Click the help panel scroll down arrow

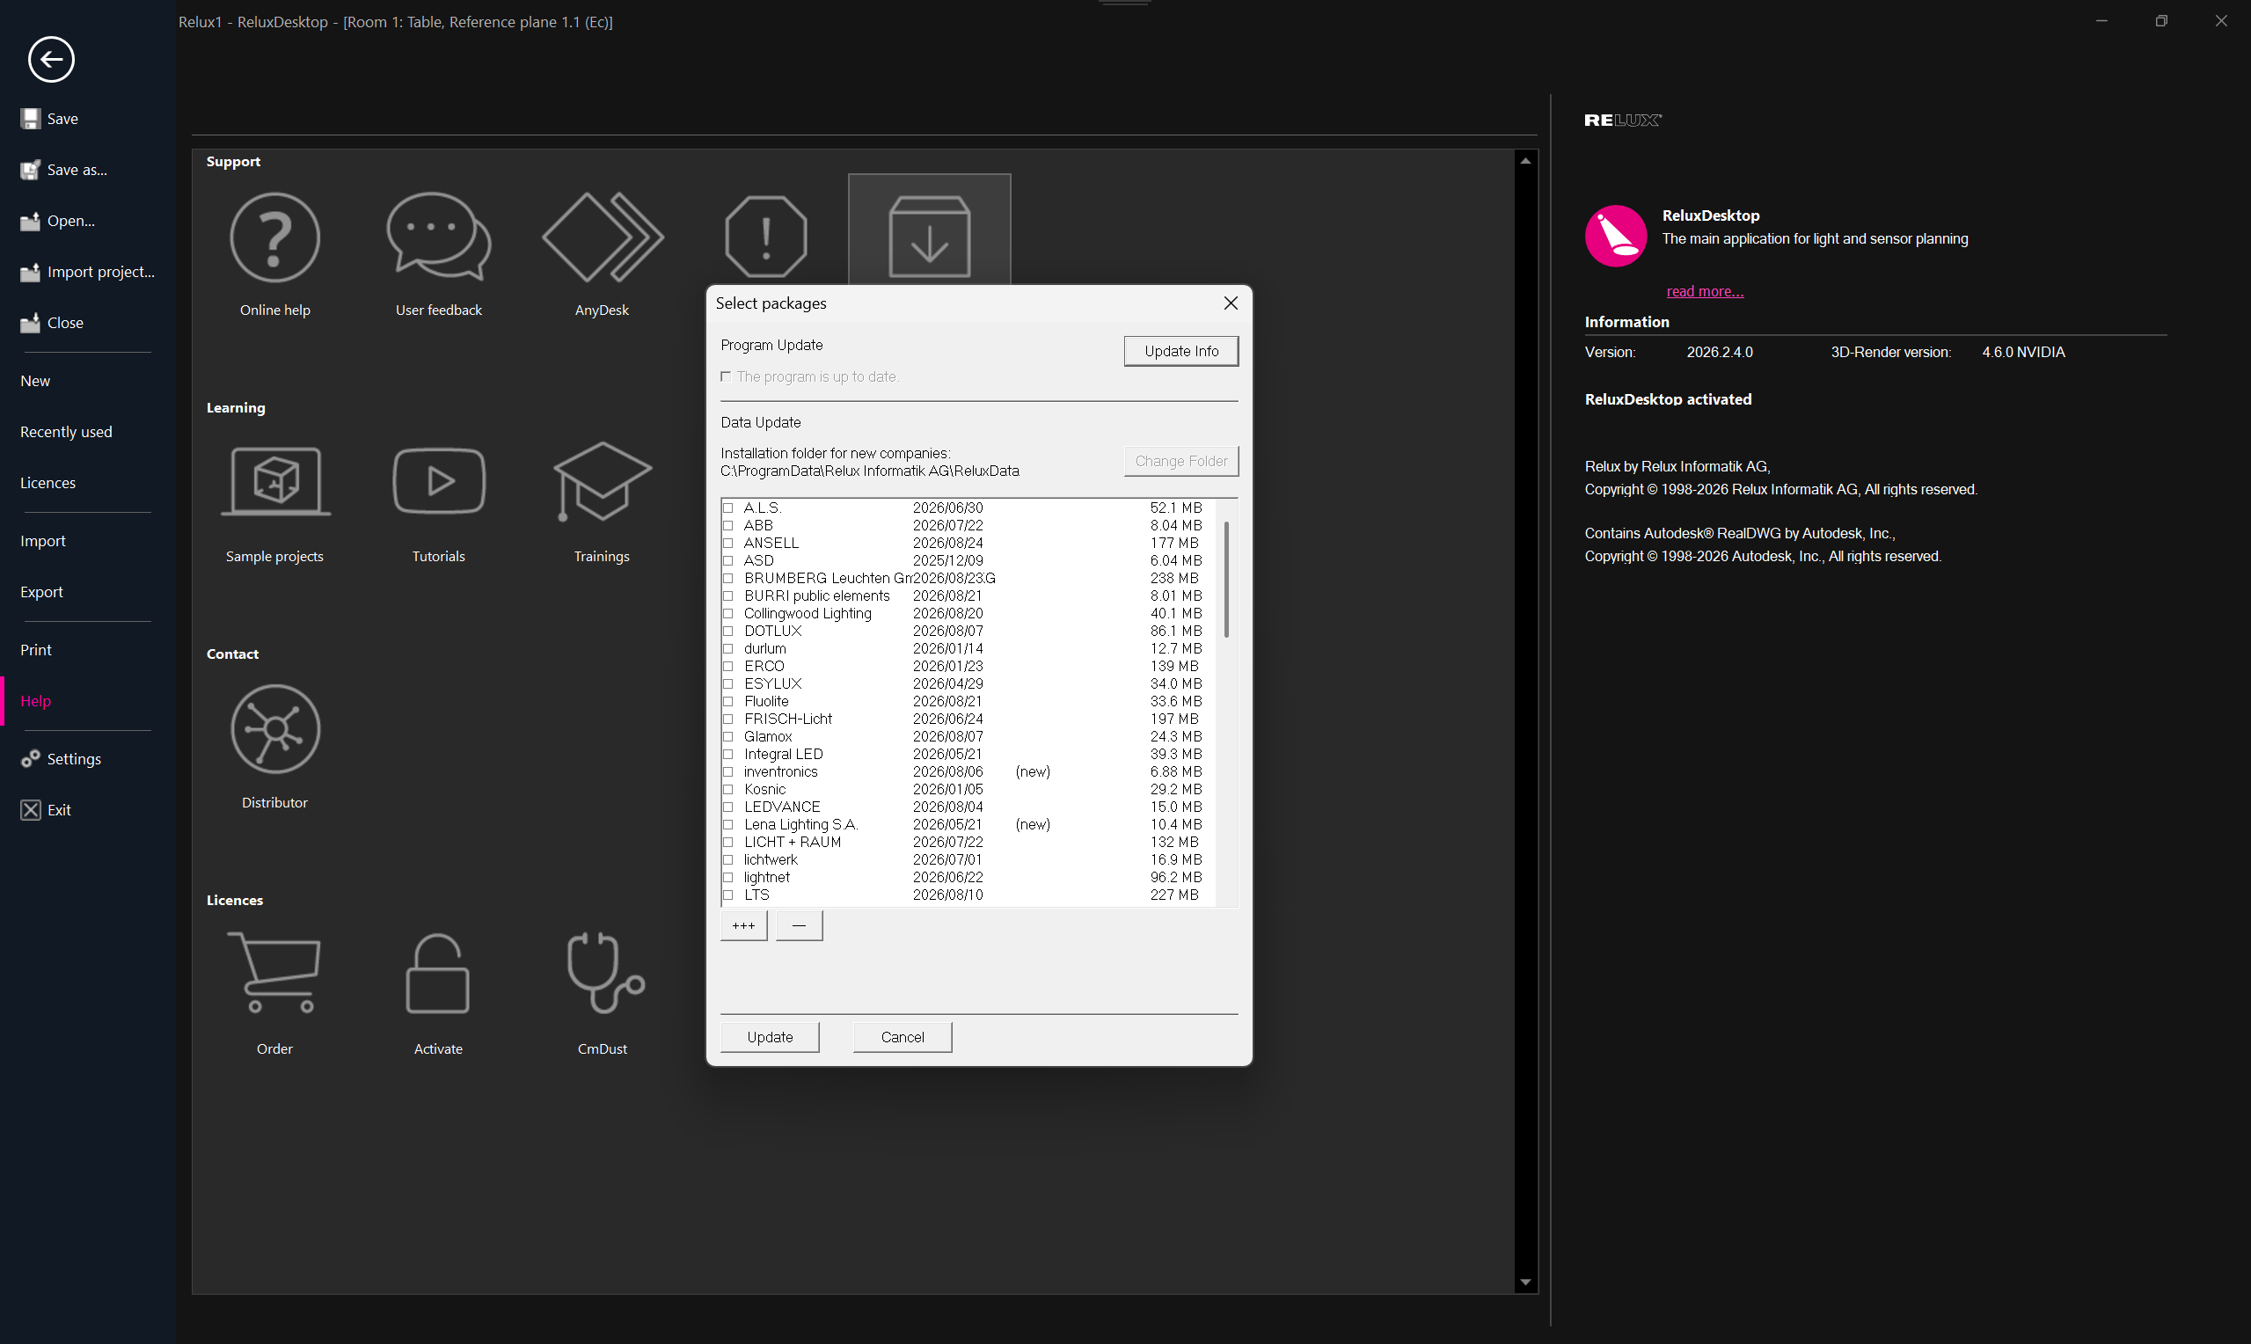pyautogui.click(x=1525, y=1282)
